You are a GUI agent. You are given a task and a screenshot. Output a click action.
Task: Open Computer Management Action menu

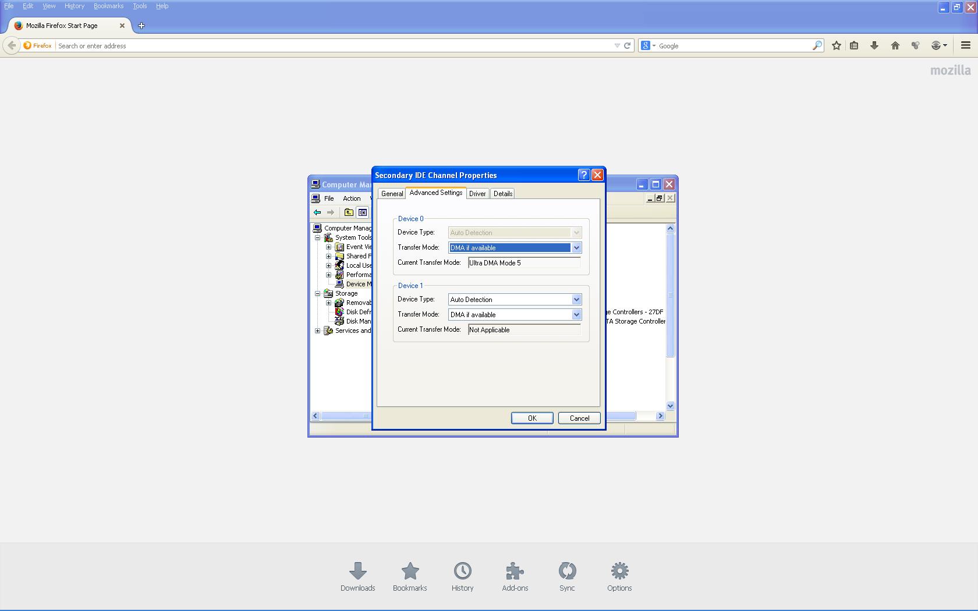tap(352, 198)
